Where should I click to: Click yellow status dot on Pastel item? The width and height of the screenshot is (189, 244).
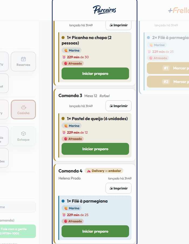(x=63, y=118)
